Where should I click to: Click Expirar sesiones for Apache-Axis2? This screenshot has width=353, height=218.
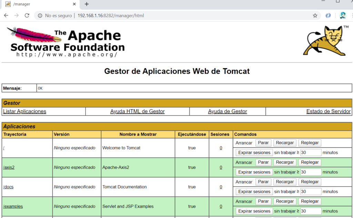(254, 172)
